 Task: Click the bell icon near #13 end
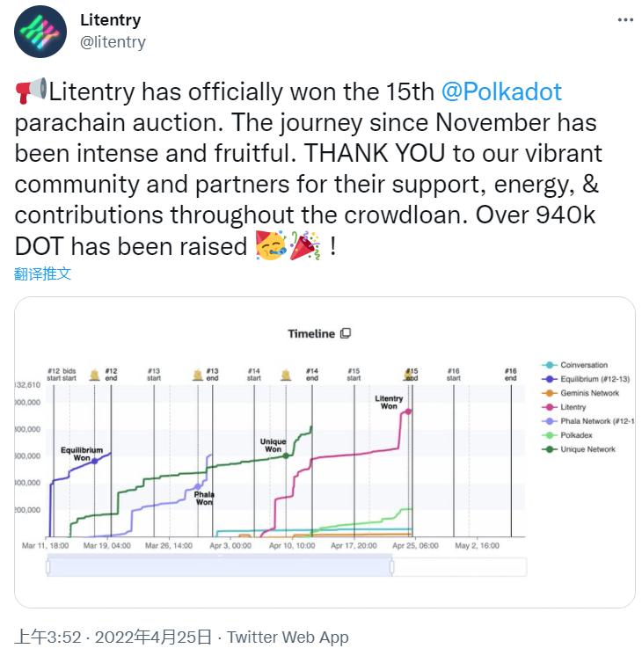coord(197,375)
